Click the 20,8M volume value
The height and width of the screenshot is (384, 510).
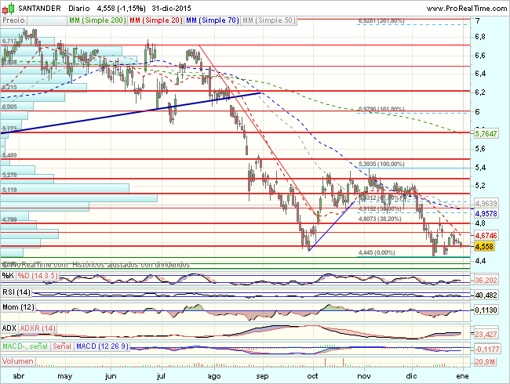pos(485,361)
